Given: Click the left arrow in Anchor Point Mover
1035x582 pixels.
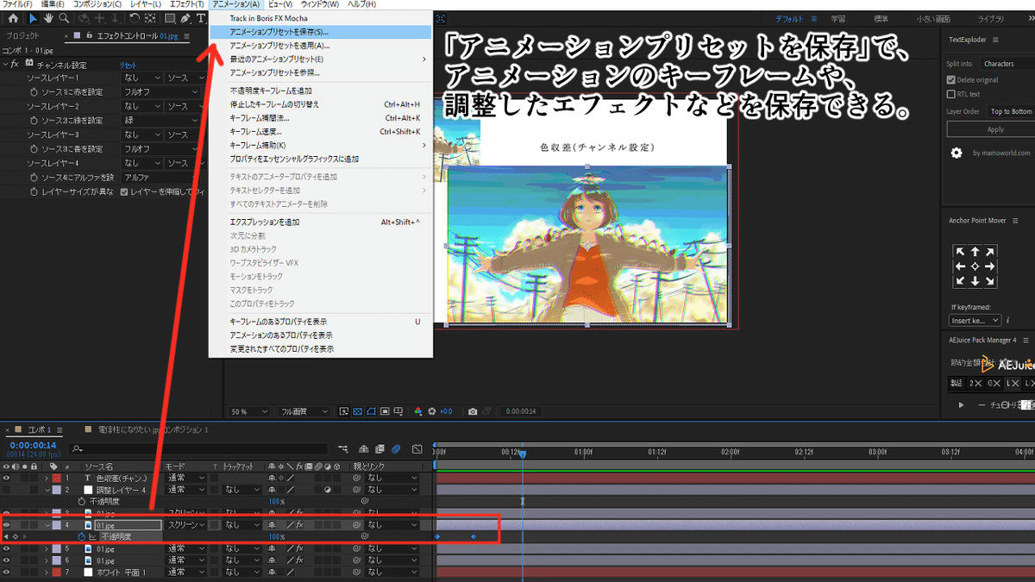Looking at the screenshot, I should click(960, 266).
